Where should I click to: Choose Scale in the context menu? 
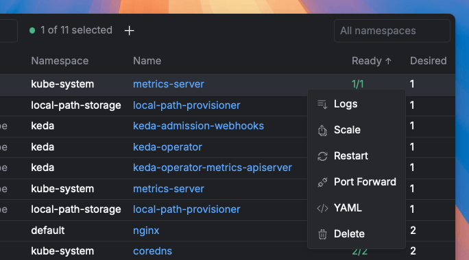point(357,130)
